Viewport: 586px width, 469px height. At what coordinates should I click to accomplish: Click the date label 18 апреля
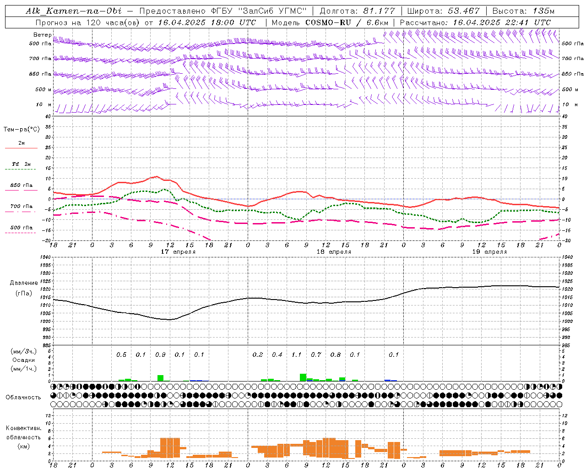(334, 252)
